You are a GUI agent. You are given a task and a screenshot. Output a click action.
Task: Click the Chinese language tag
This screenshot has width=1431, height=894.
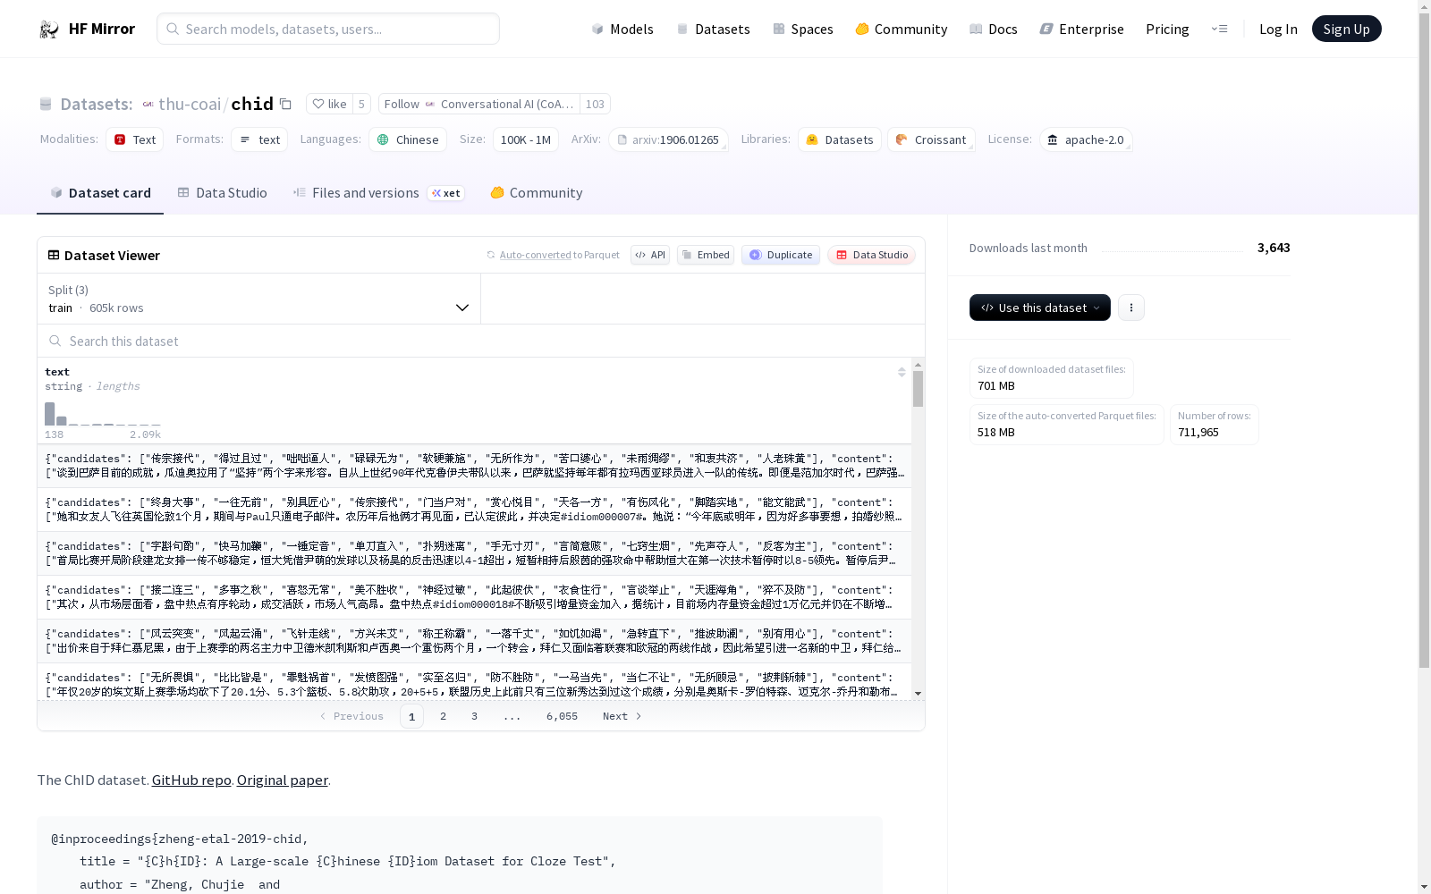click(x=408, y=139)
